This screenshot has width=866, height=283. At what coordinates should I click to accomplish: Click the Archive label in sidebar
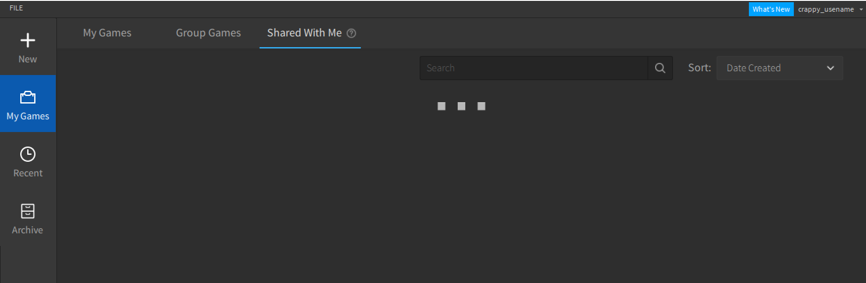(x=28, y=230)
